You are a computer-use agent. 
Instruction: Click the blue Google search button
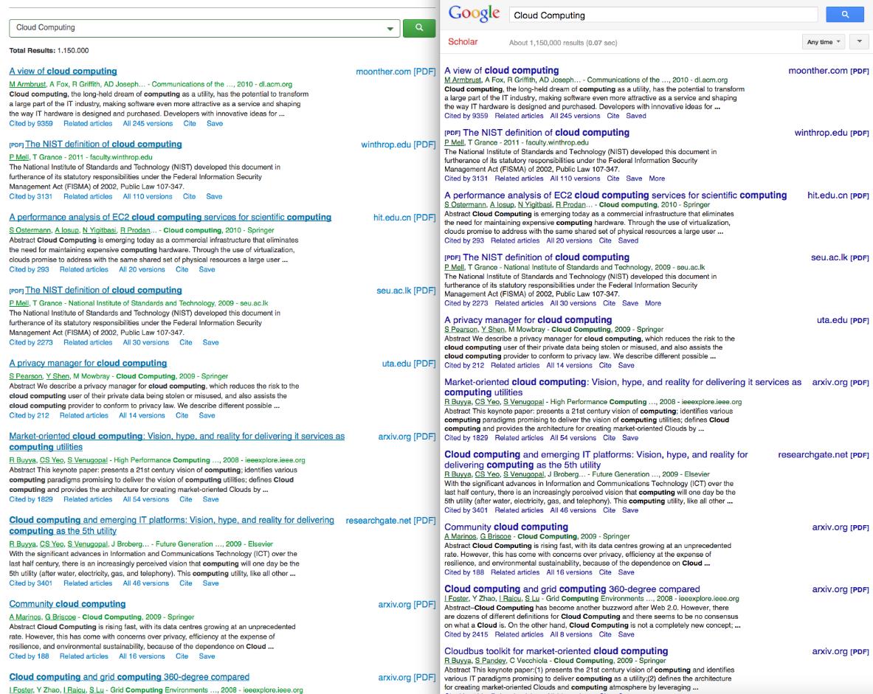pos(844,15)
